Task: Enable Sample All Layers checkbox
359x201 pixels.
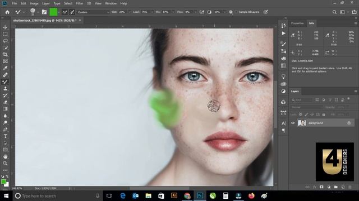Action: coord(236,12)
